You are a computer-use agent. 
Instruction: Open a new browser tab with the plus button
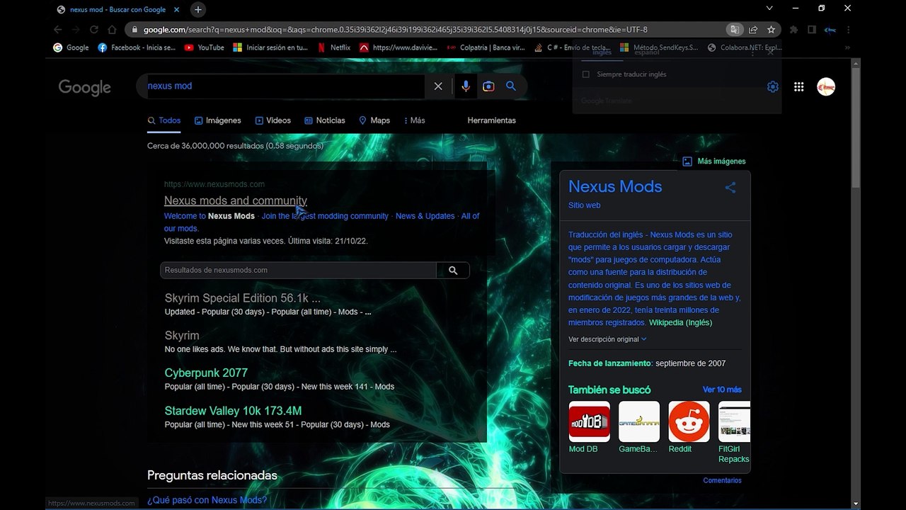pyautogui.click(x=198, y=9)
